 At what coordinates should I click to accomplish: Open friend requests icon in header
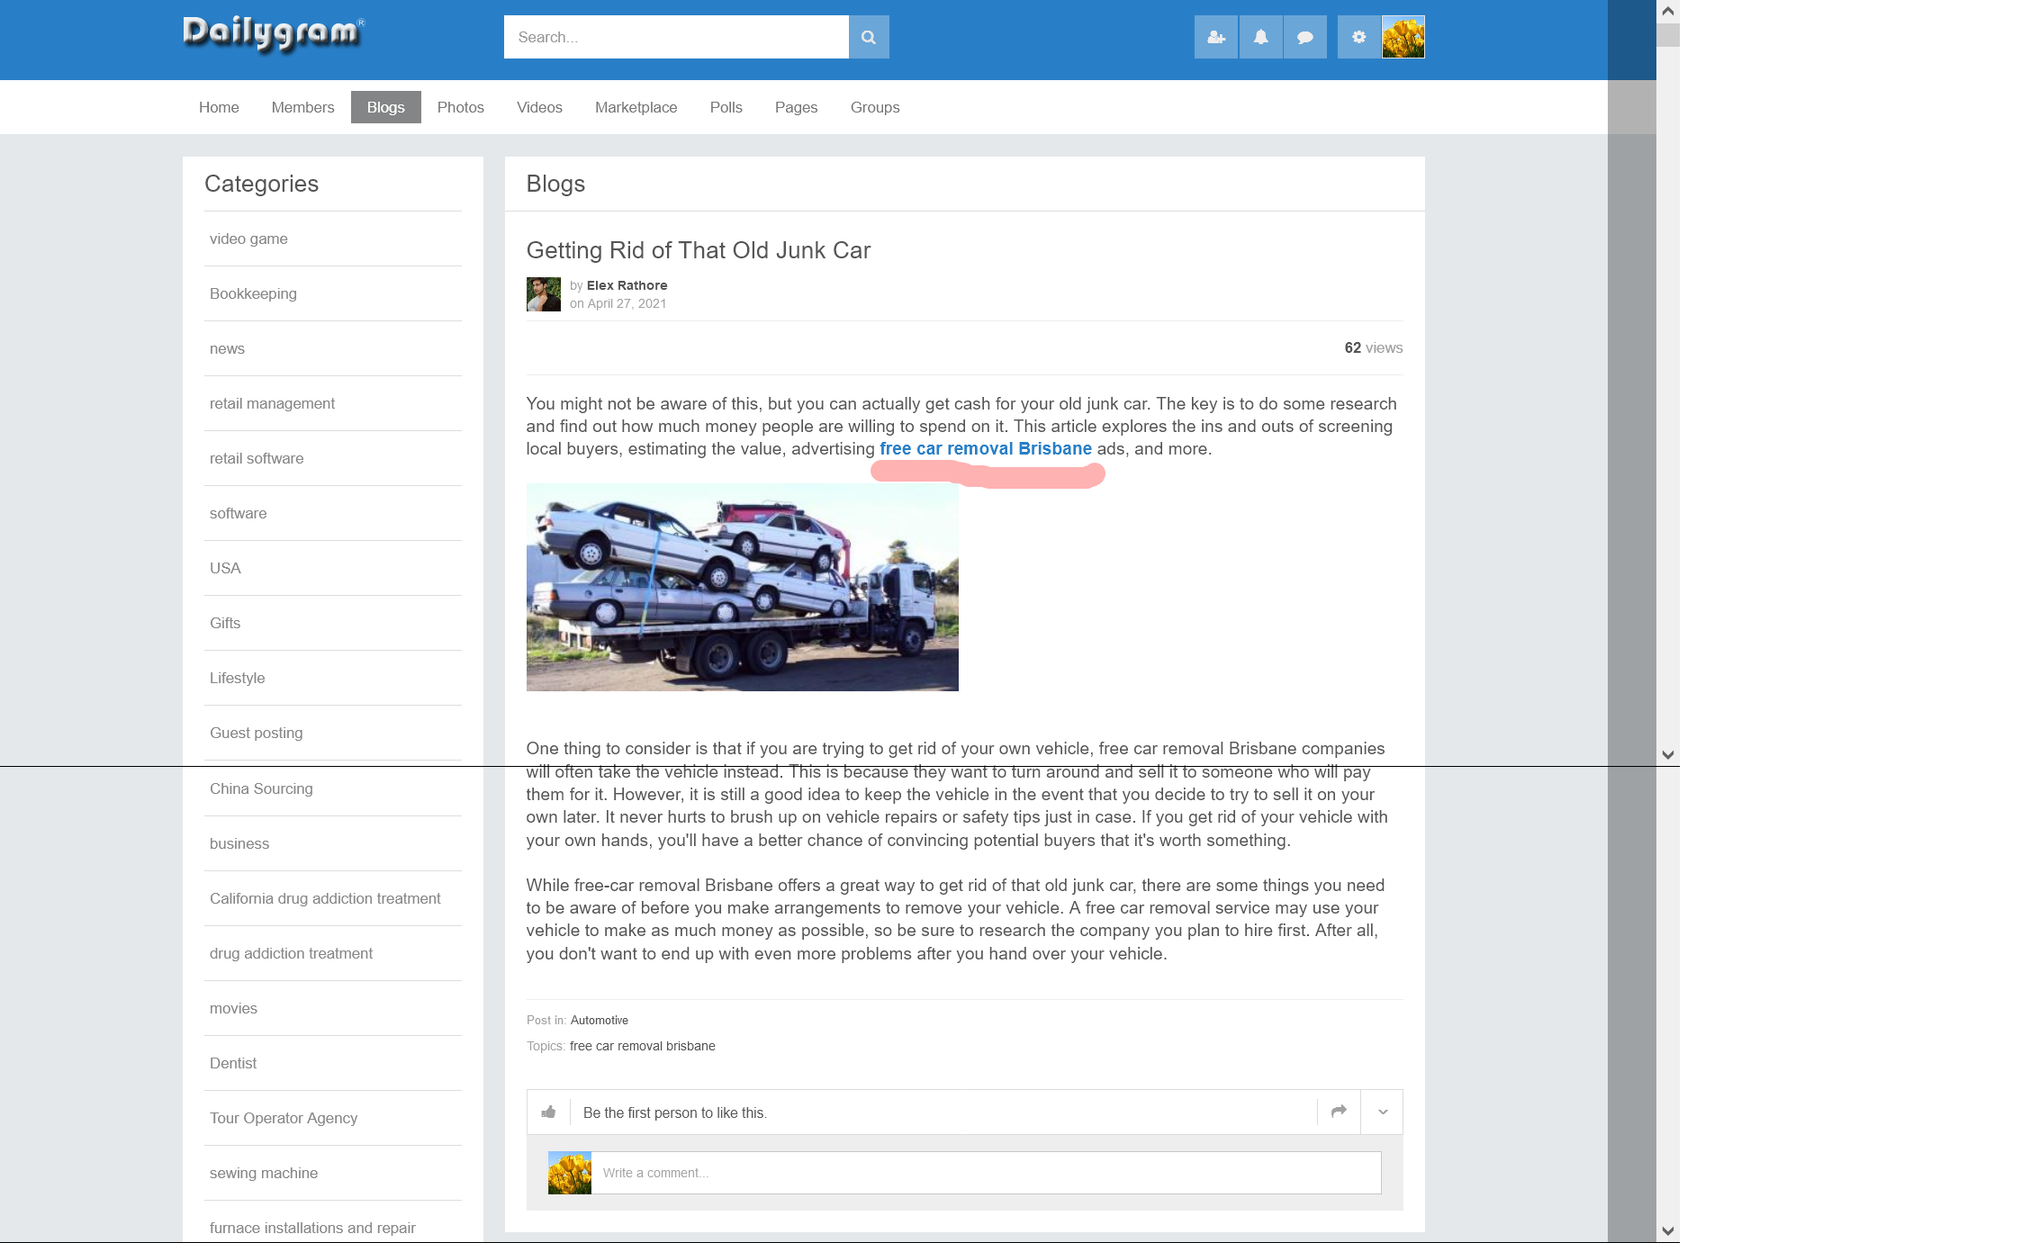point(1215,37)
